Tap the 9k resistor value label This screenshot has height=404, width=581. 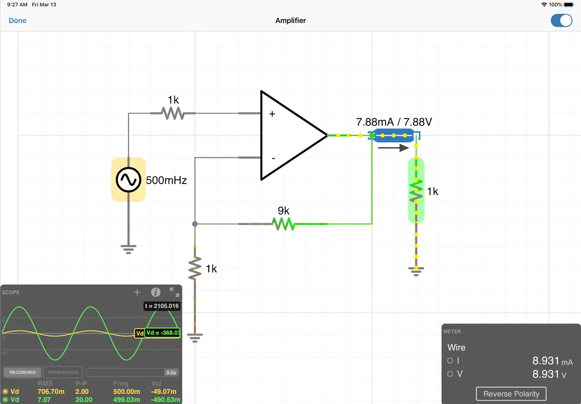283,211
